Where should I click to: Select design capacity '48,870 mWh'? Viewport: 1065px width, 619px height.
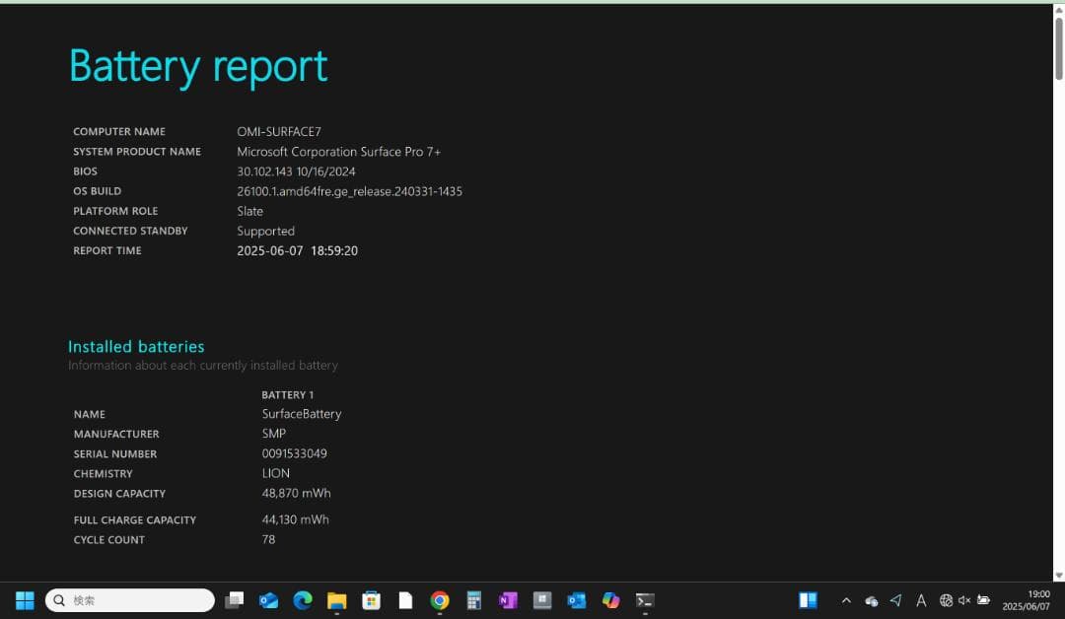coord(296,493)
